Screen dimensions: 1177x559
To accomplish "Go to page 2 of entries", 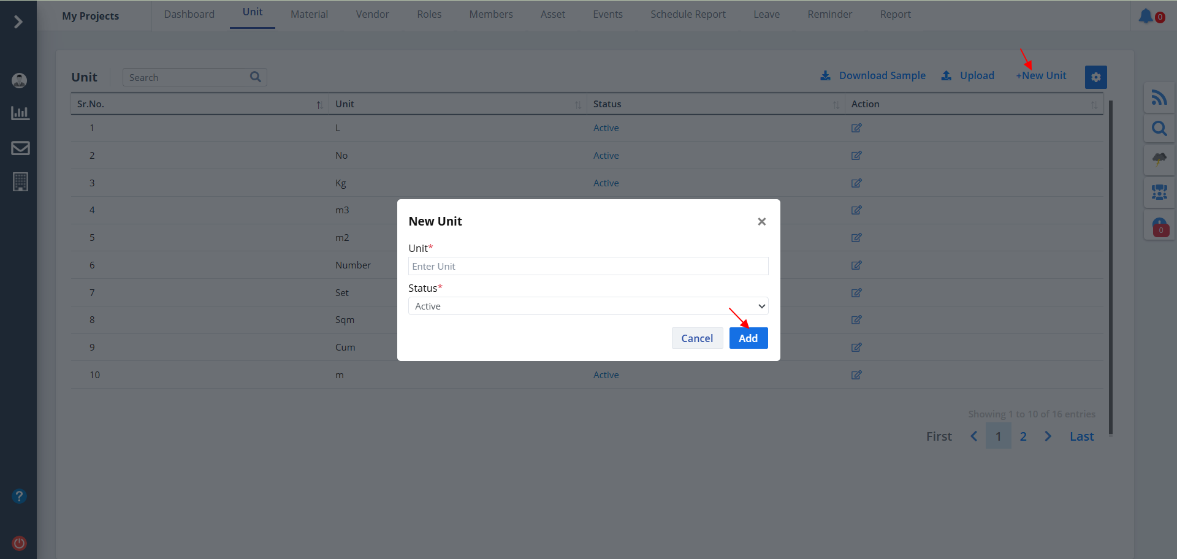I will pos(1023,436).
